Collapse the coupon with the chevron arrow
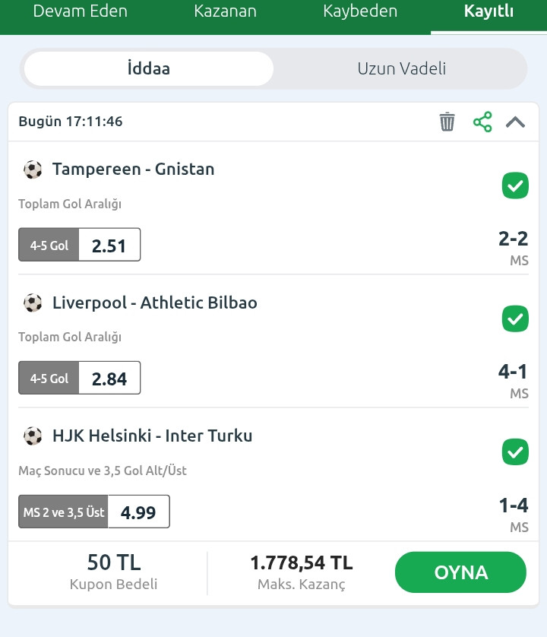 pyautogui.click(x=515, y=122)
